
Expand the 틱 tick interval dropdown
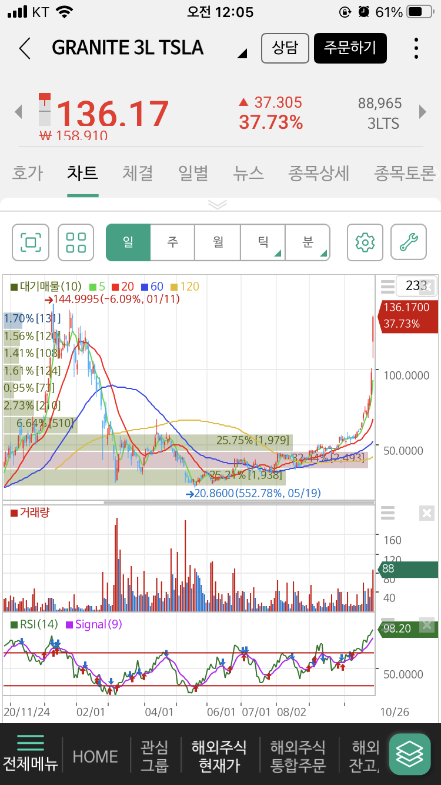point(263,242)
